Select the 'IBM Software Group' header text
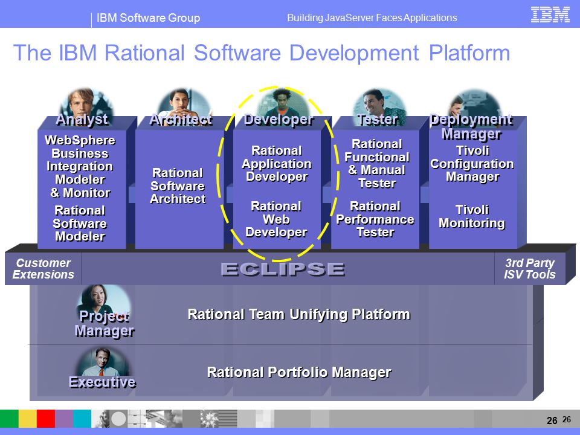The height and width of the screenshot is (435, 580). (x=149, y=18)
